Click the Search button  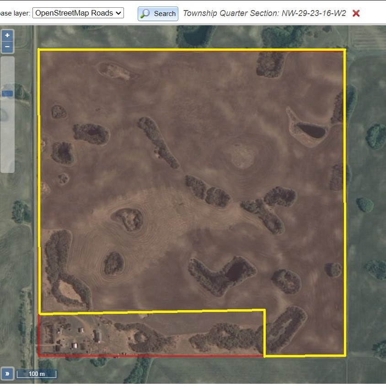pyautogui.click(x=158, y=14)
